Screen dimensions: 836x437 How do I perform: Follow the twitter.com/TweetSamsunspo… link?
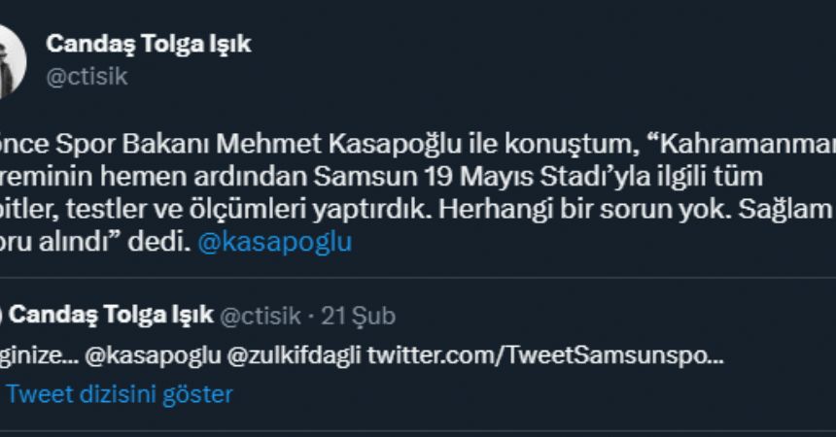[x=544, y=354]
